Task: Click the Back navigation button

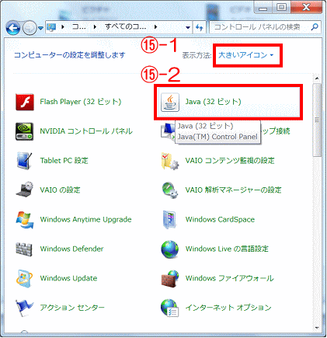Action: (x=13, y=28)
